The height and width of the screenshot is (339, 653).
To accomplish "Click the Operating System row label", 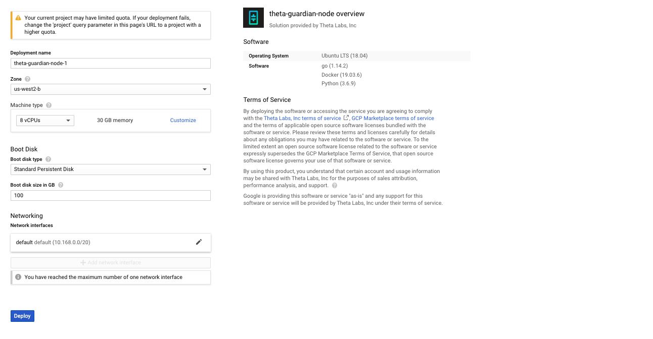I will click(x=268, y=56).
